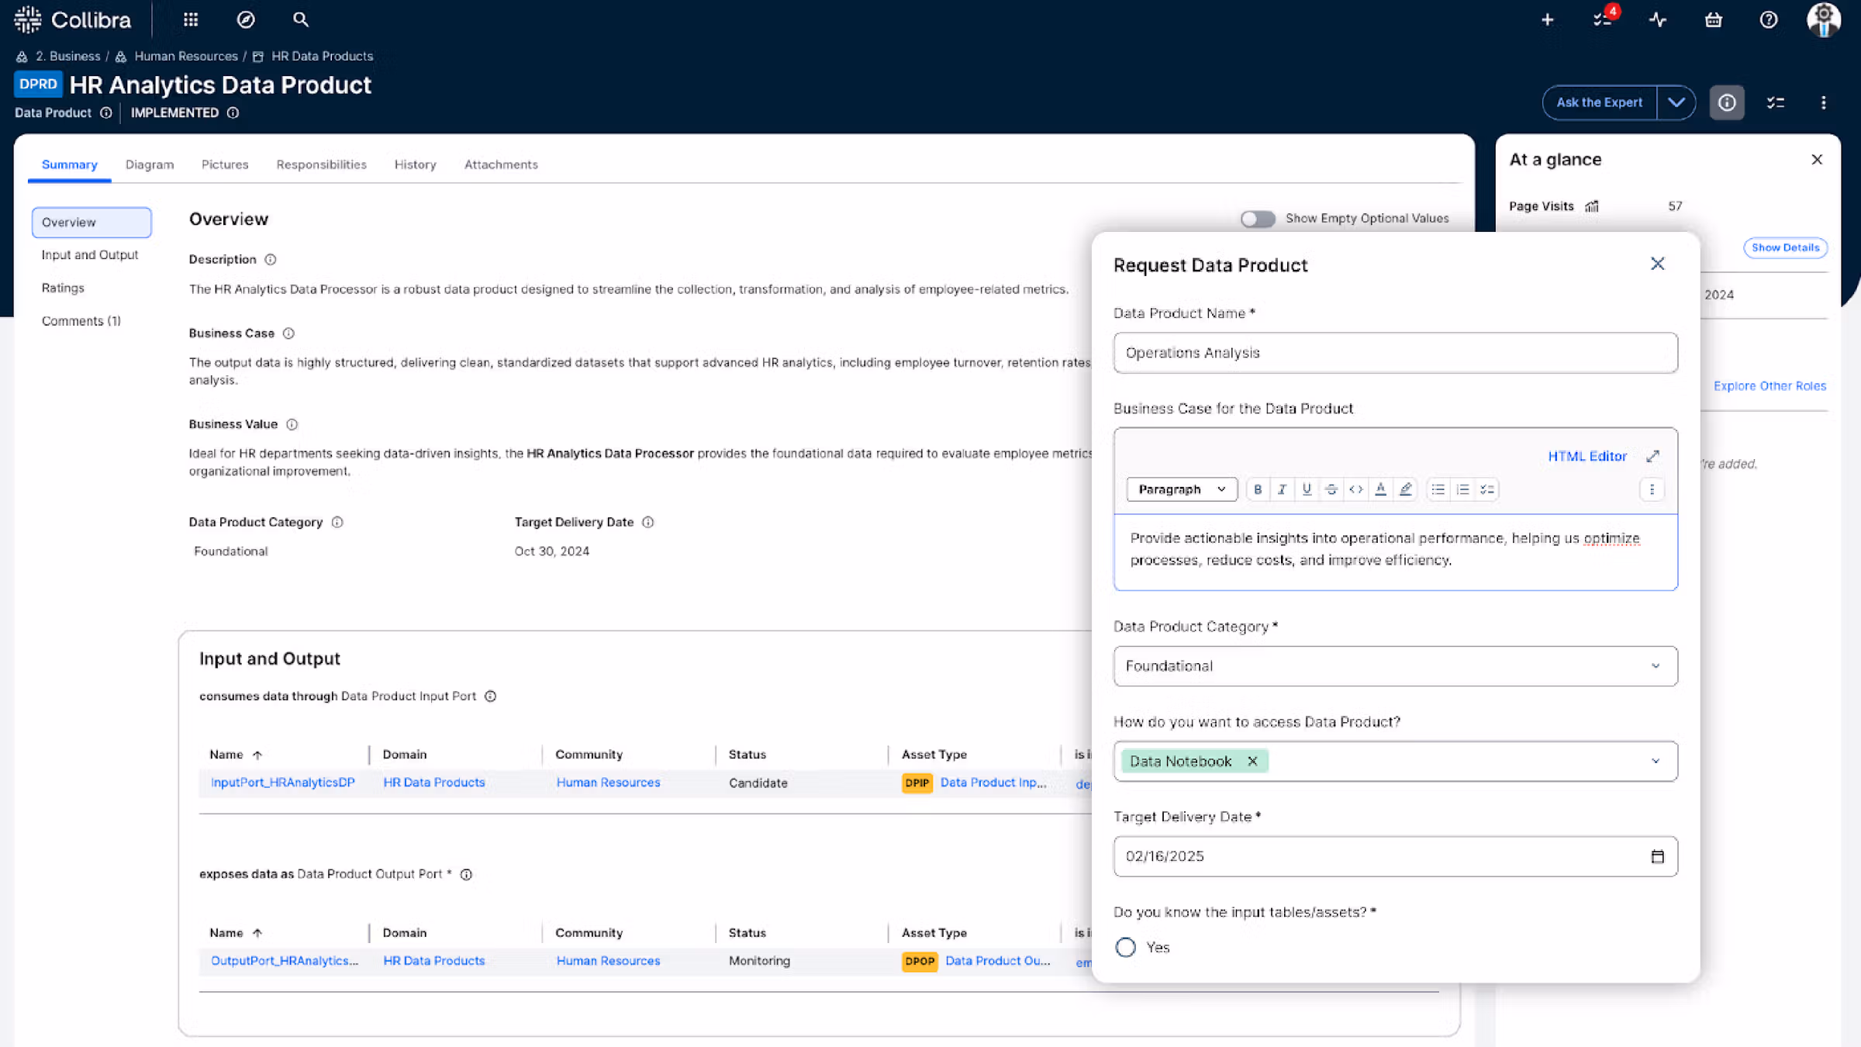Open the help question mark icon
The height and width of the screenshot is (1047, 1861).
pyautogui.click(x=1769, y=19)
